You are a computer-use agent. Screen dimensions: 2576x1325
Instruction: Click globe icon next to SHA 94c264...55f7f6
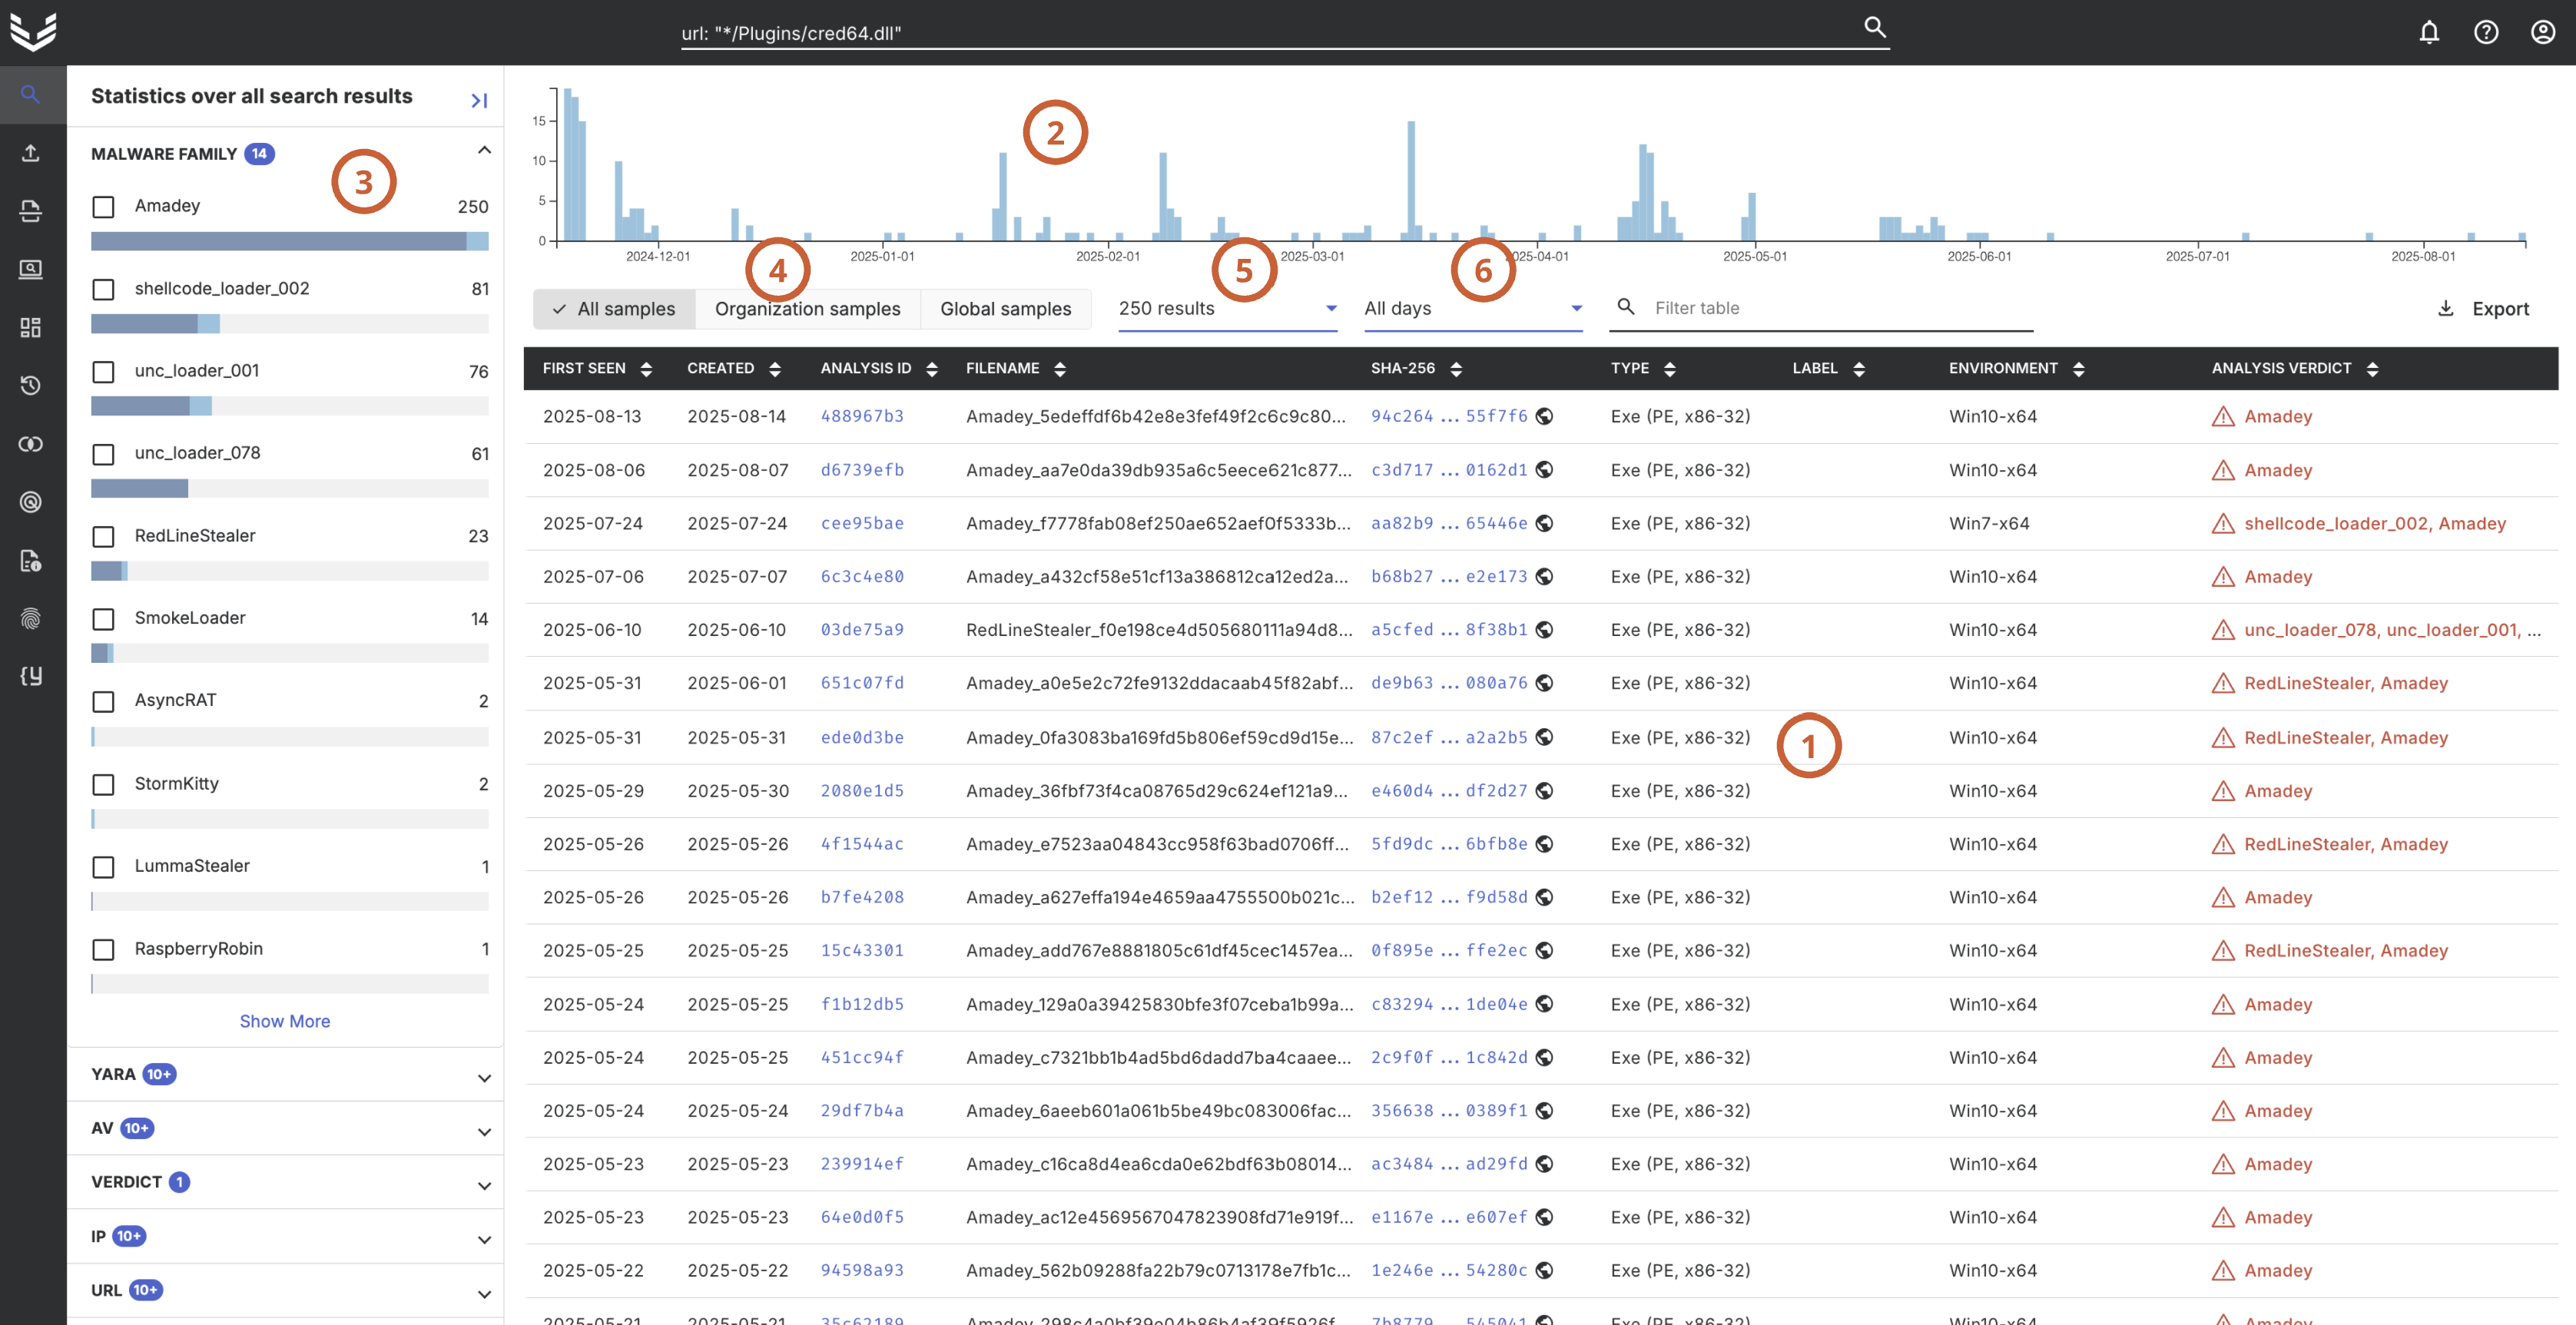coord(1544,416)
